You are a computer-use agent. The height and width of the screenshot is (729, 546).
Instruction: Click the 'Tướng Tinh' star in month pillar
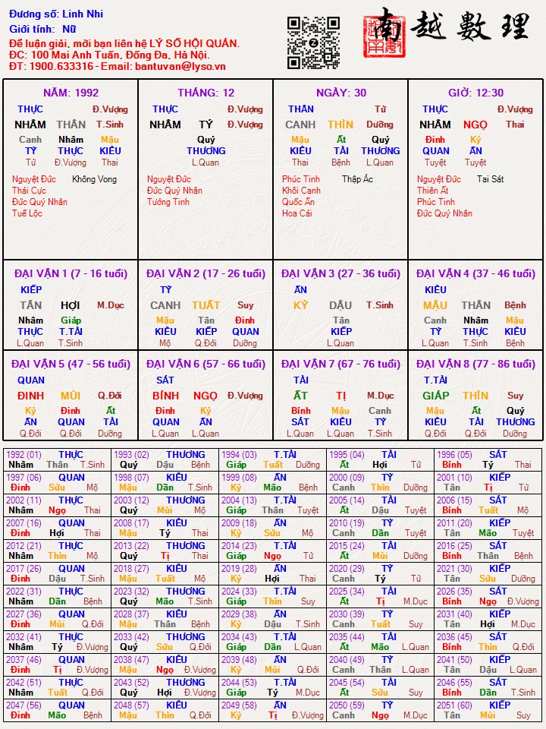168,202
